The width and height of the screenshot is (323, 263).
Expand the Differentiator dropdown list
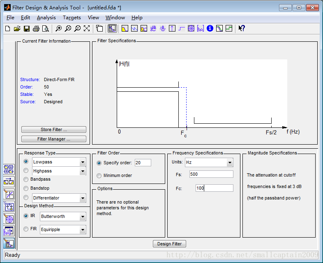click(83, 198)
